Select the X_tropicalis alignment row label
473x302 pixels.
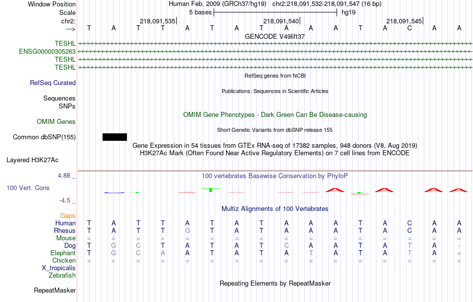59,268
